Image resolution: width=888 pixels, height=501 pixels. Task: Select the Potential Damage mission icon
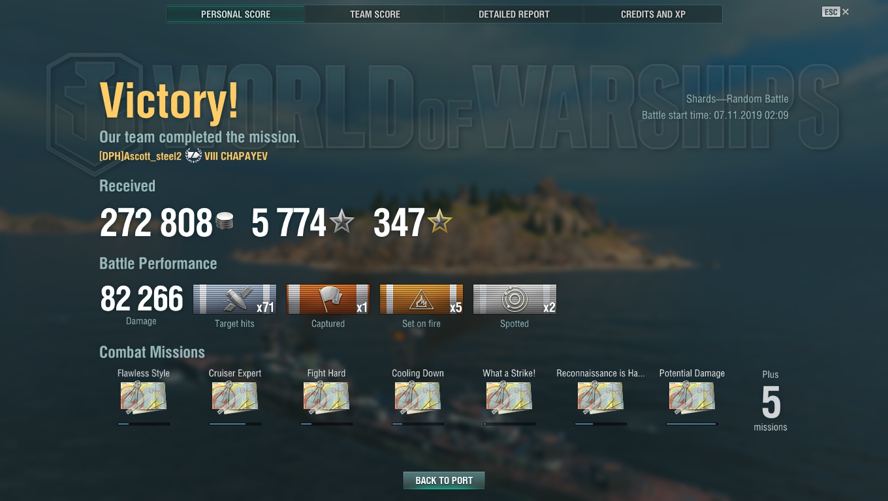[692, 398]
